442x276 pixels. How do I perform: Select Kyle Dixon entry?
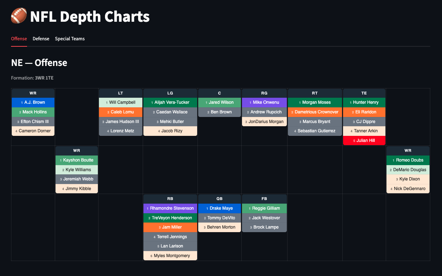[408, 179]
